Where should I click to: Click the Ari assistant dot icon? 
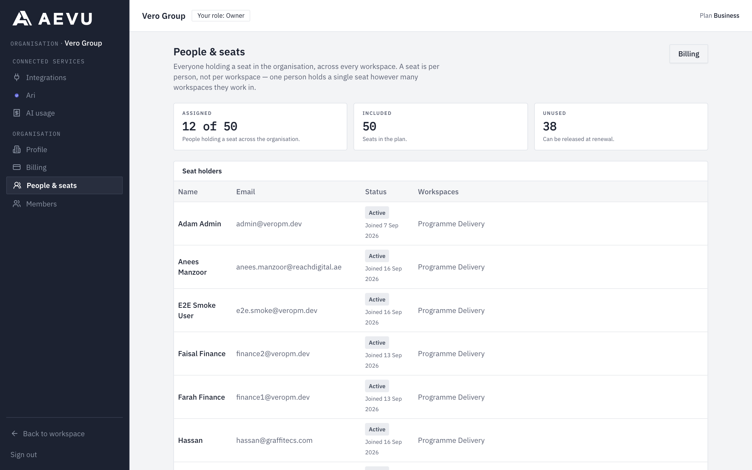pos(17,95)
